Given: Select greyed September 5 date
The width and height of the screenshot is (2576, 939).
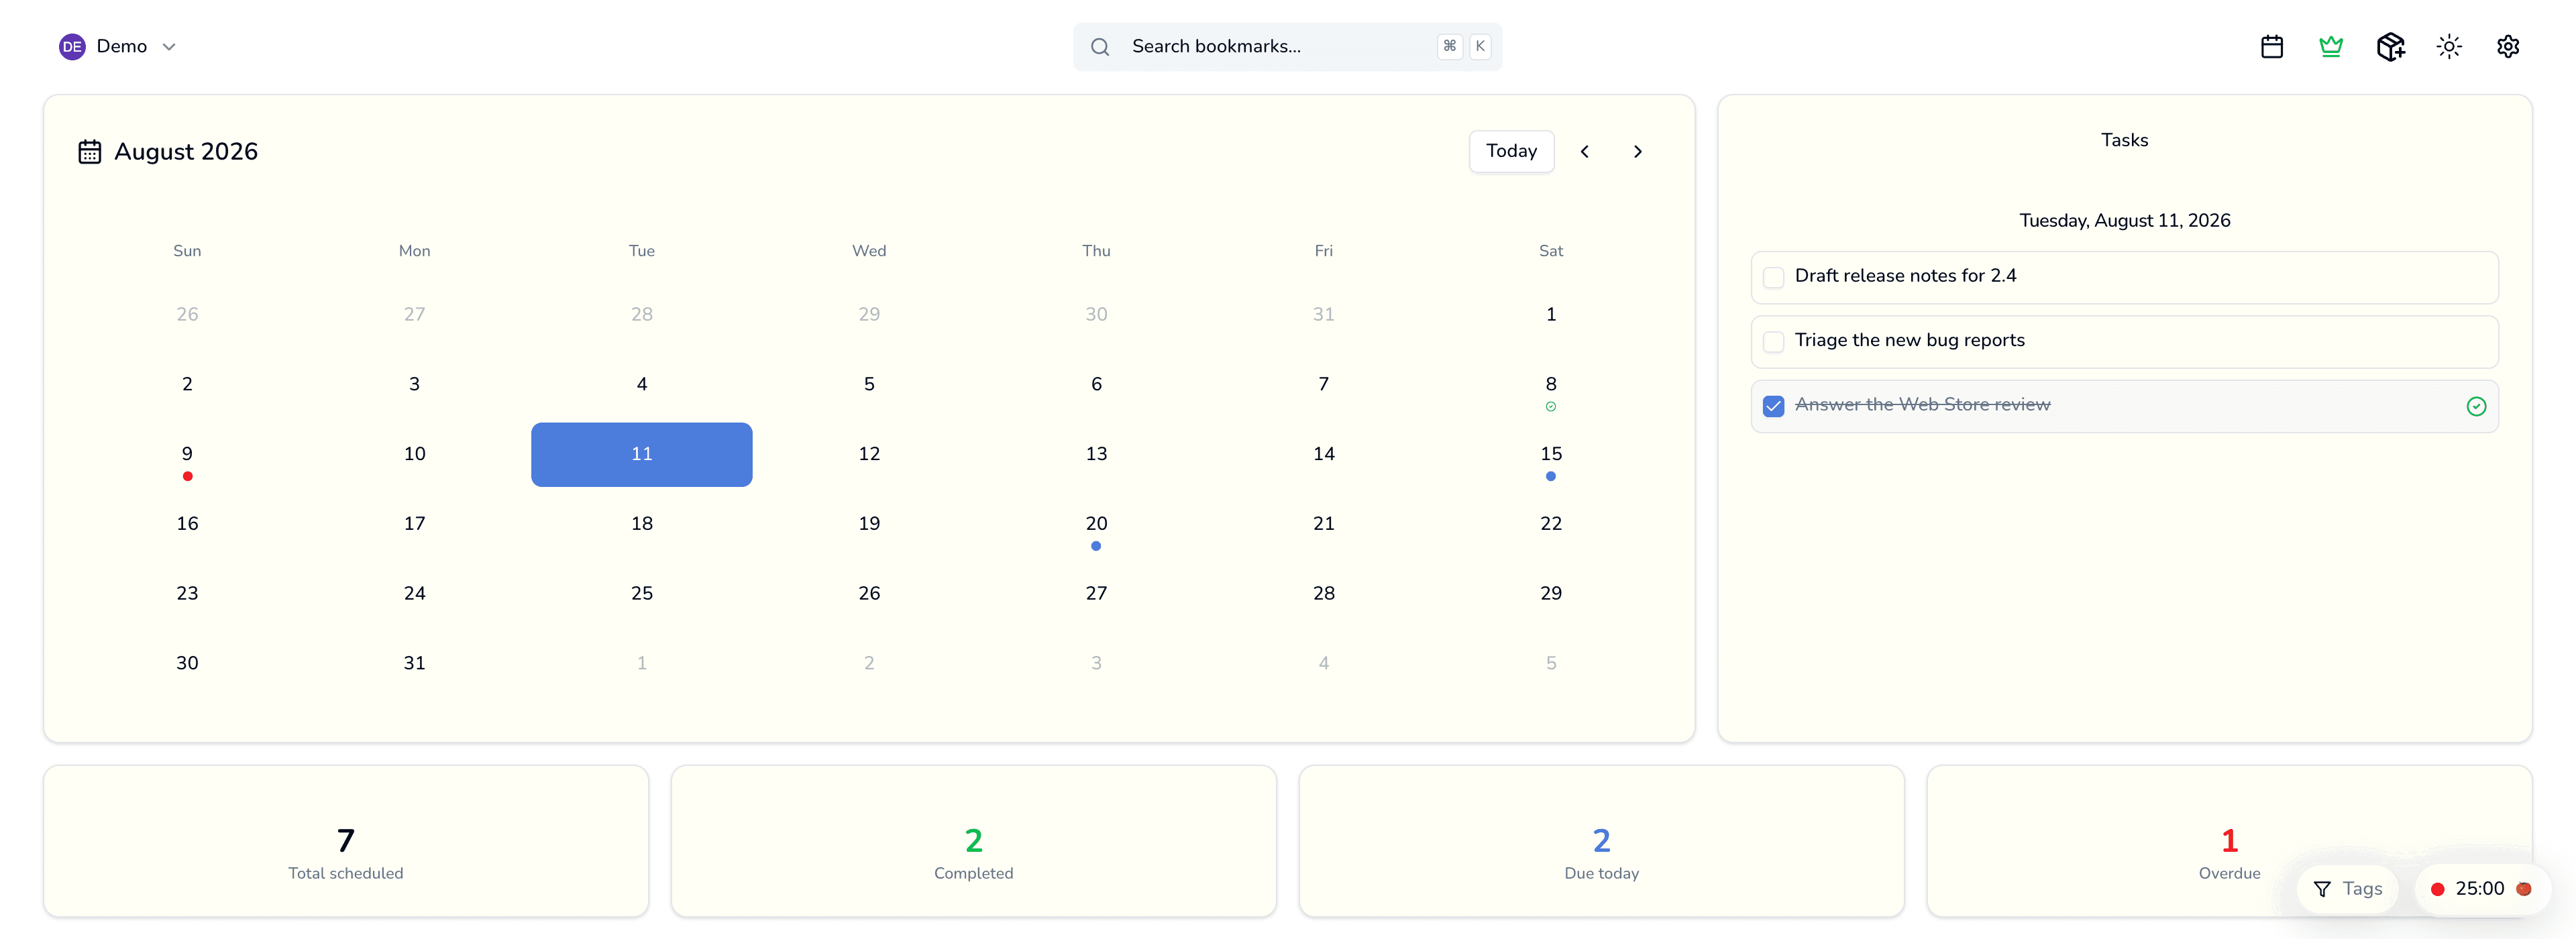Looking at the screenshot, I should (x=1551, y=664).
